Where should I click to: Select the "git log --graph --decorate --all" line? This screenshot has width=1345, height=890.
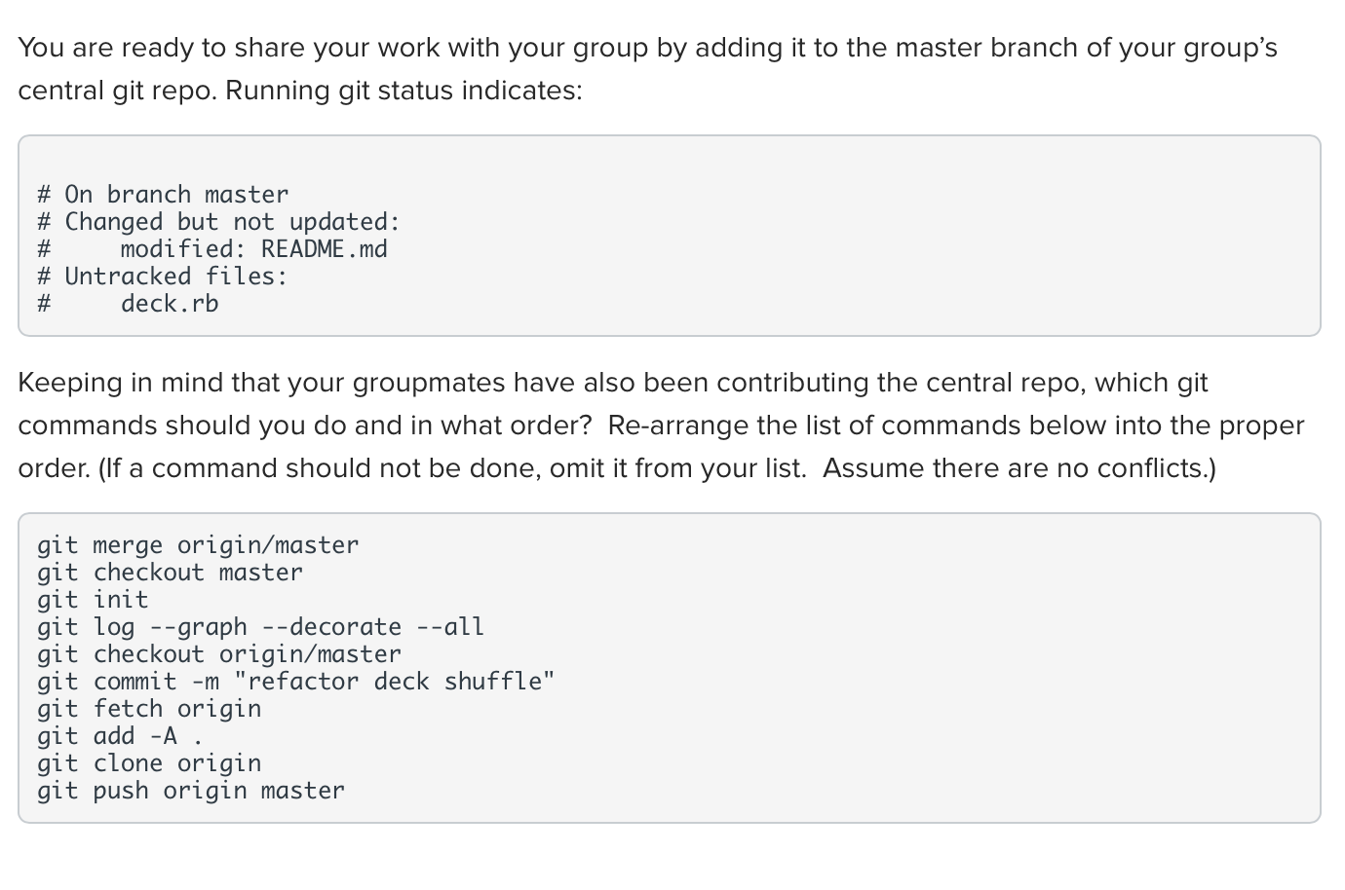coord(260,627)
